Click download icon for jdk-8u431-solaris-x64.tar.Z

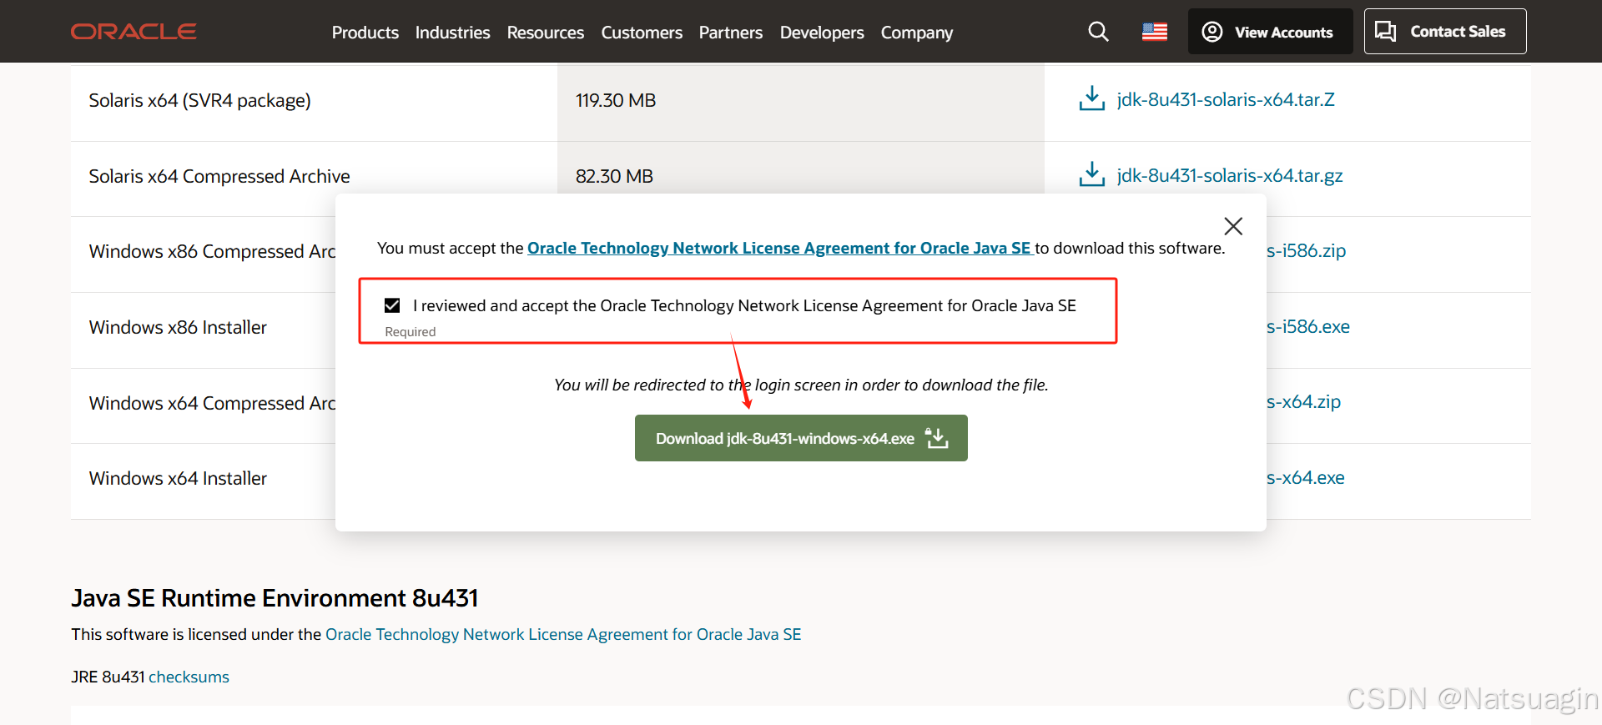pyautogui.click(x=1091, y=98)
